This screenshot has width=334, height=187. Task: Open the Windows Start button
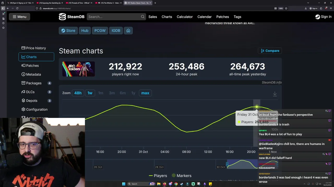click(124, 184)
